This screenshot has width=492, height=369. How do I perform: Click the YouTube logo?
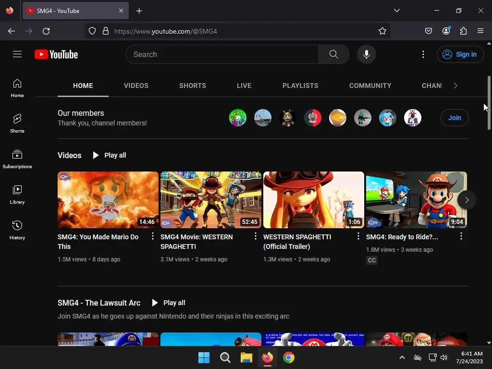click(x=56, y=54)
